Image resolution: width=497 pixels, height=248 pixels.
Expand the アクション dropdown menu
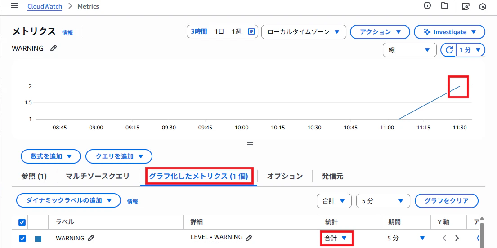click(381, 32)
